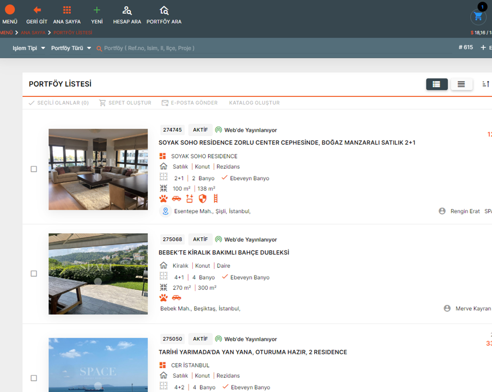The width and height of the screenshot is (492, 392).
Task: Open Soyak Soho Residence listing title
Action: pyautogui.click(x=287, y=143)
